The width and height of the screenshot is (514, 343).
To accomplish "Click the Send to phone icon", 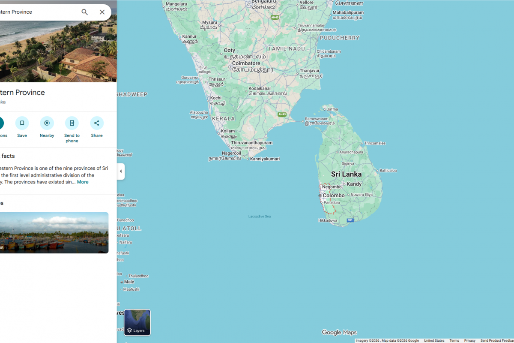I will [72, 123].
